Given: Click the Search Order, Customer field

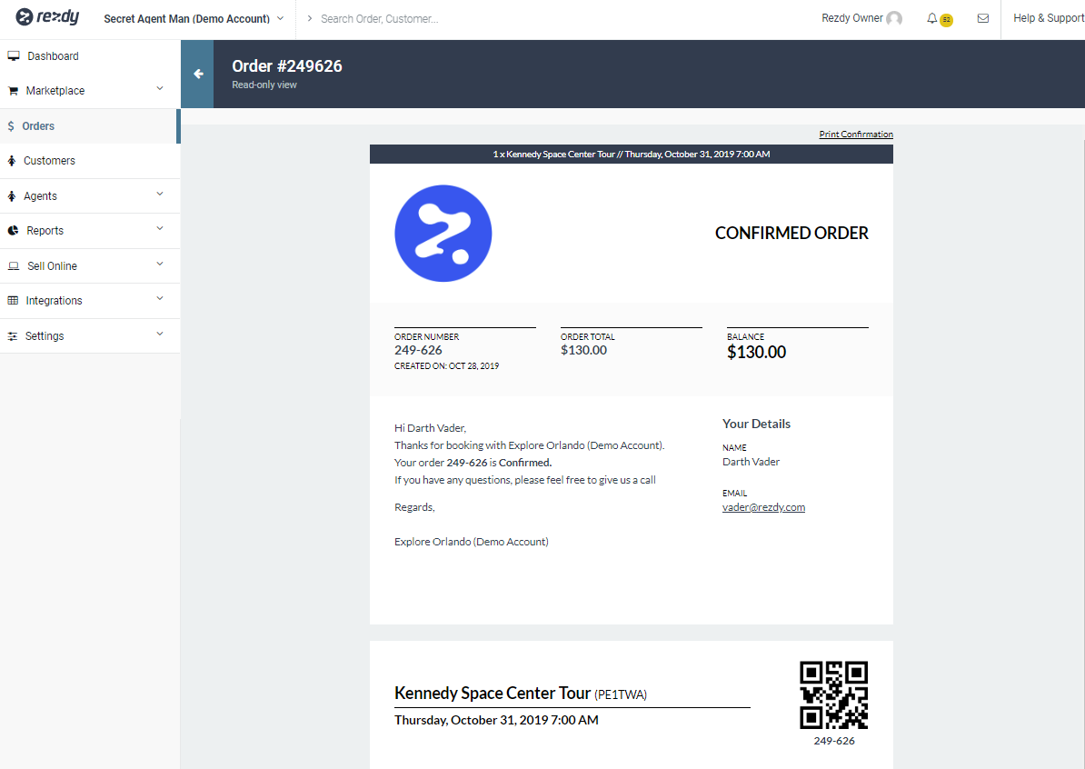Looking at the screenshot, I should click(379, 19).
